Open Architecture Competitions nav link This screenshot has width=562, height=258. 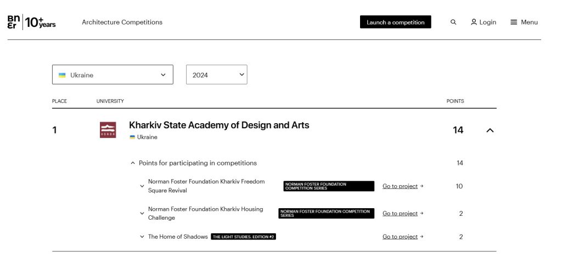(122, 22)
